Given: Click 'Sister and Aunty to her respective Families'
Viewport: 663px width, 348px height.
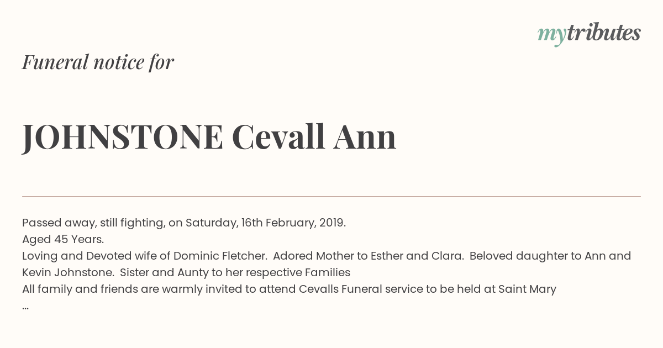Looking at the screenshot, I should tap(235, 273).
